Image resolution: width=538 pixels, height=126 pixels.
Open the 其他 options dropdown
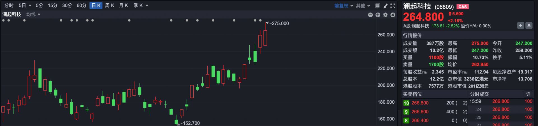[x=363, y=6]
